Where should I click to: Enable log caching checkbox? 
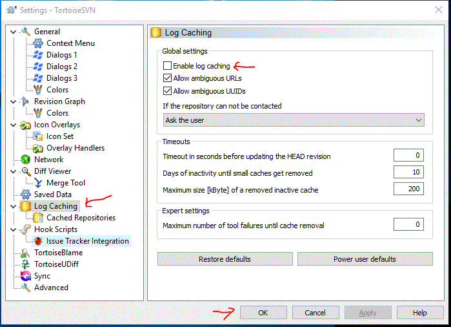[167, 66]
